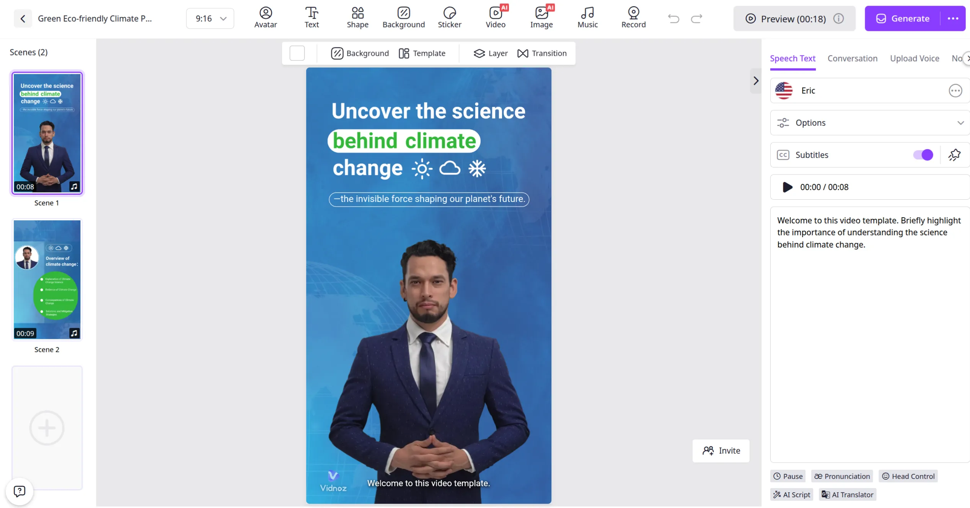The width and height of the screenshot is (970, 508).
Task: Click the scene background color swatch
Action: (x=298, y=53)
